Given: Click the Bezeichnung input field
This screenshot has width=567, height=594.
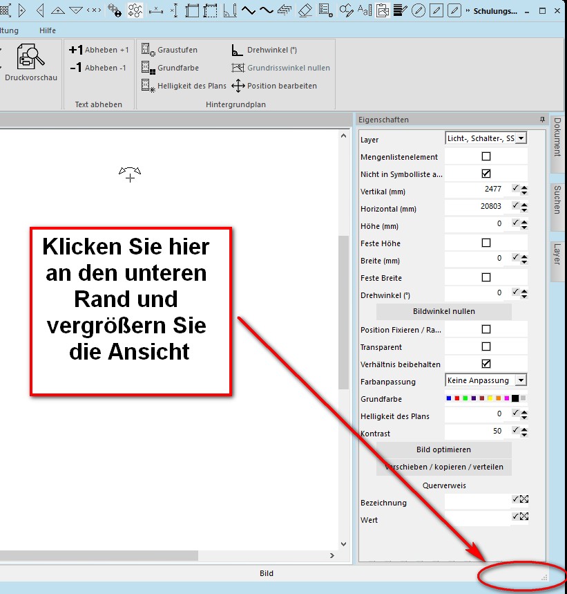Looking at the screenshot, I should (x=477, y=503).
